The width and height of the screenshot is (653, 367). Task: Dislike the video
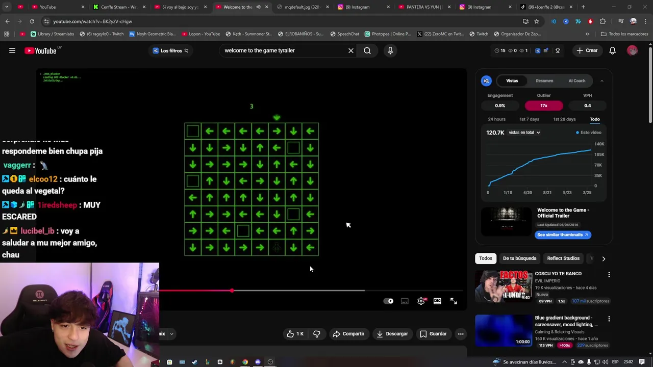coord(317,334)
